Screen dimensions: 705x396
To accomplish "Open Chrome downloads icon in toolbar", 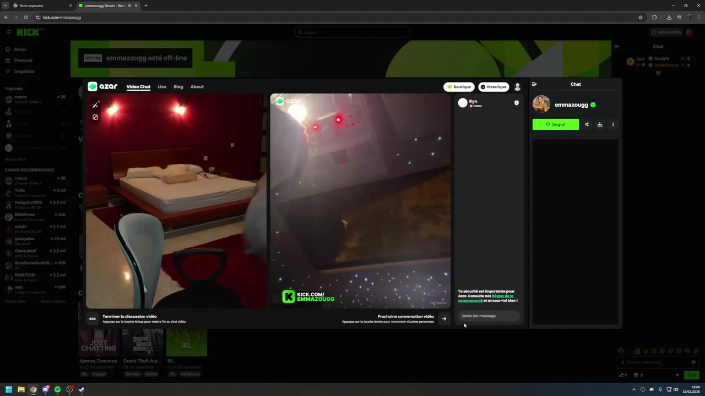I will (669, 17).
